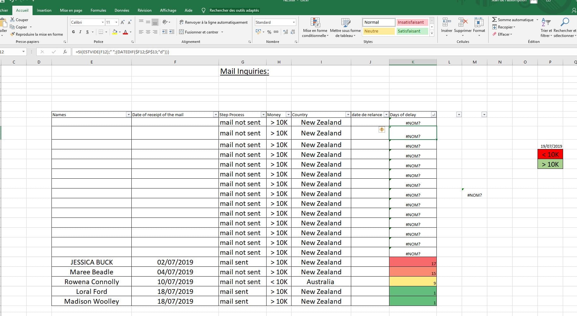Viewport: 577px width, 316px height.
Task: Open Mise en forme conditionnelle
Action: [315, 27]
